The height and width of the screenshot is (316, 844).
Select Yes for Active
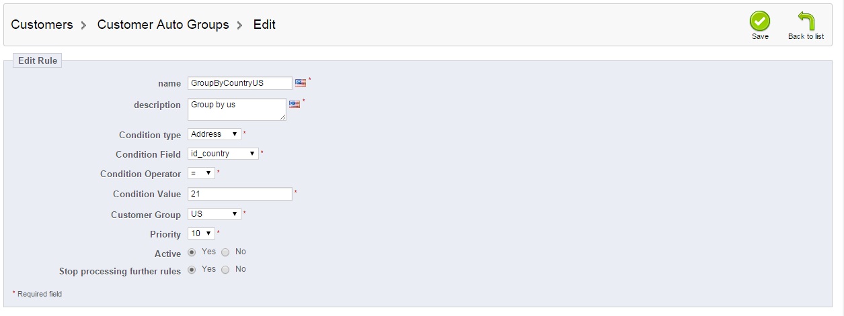192,252
